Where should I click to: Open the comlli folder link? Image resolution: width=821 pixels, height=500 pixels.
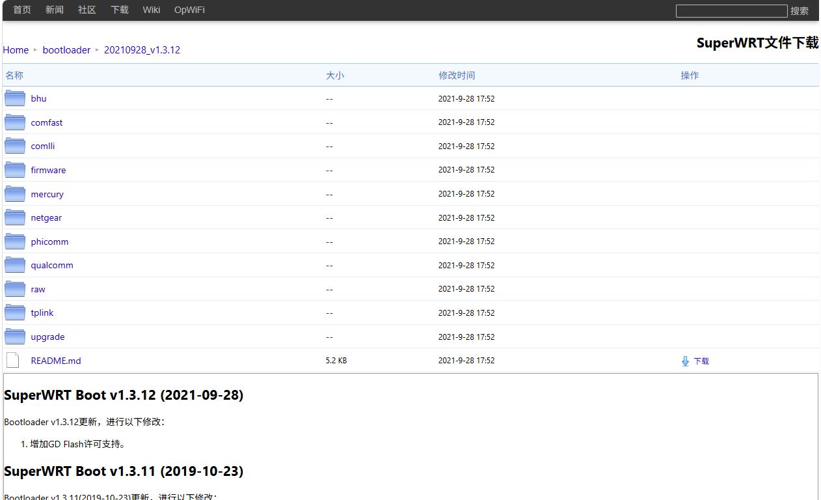pos(43,146)
